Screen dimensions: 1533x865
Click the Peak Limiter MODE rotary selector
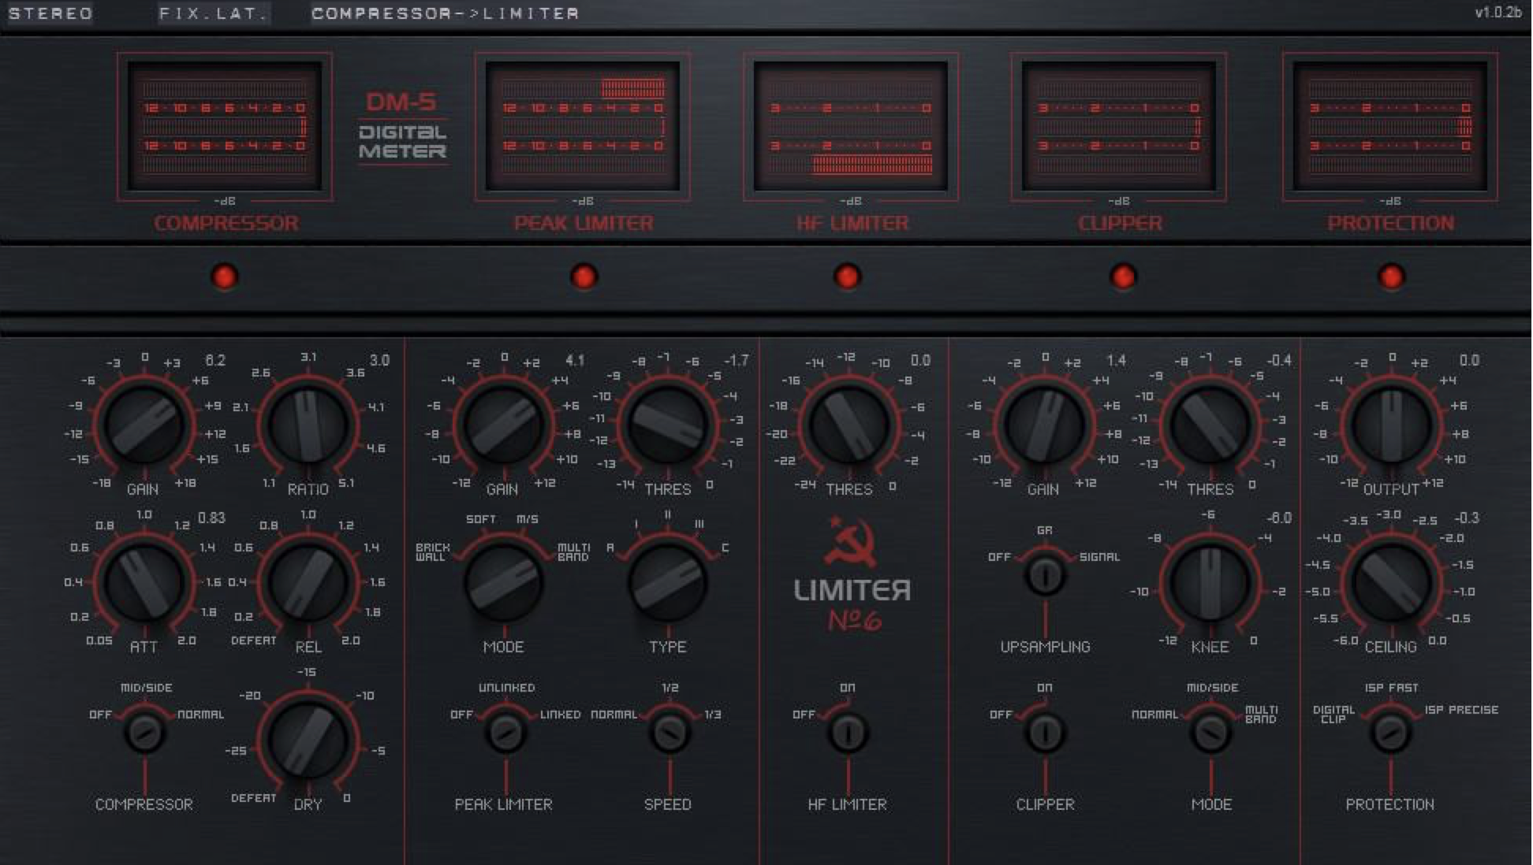[x=504, y=583]
